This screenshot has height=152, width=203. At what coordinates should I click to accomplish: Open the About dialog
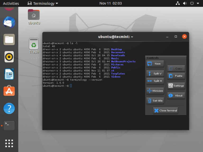pyautogui.click(x=176, y=96)
